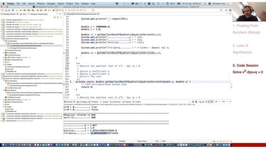266x149 pixels.
Task: Expand the numerical-methods-lecture project
Action: coord(2,36)
